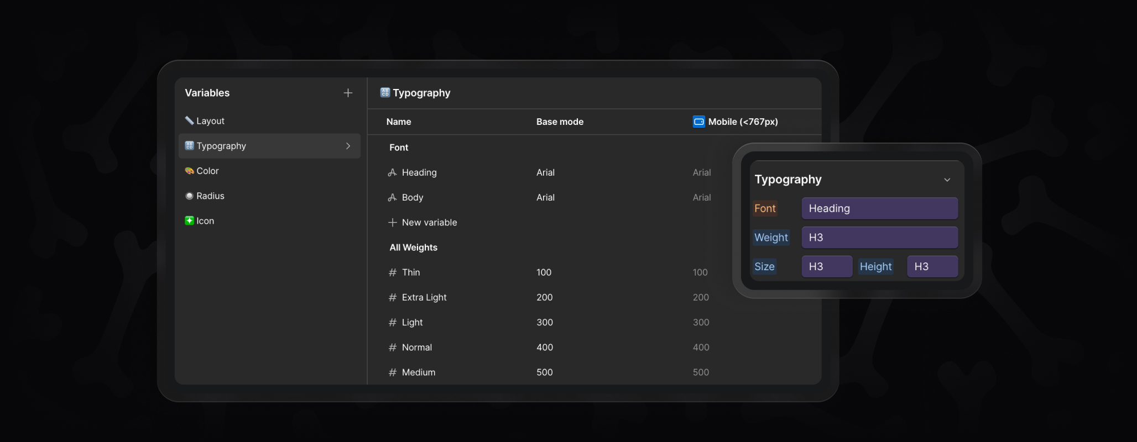Open the Font variable field showing Heading

(x=880, y=208)
